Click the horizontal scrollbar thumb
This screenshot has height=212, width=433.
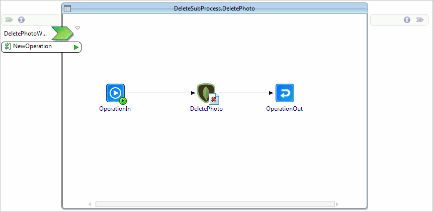click(215, 204)
